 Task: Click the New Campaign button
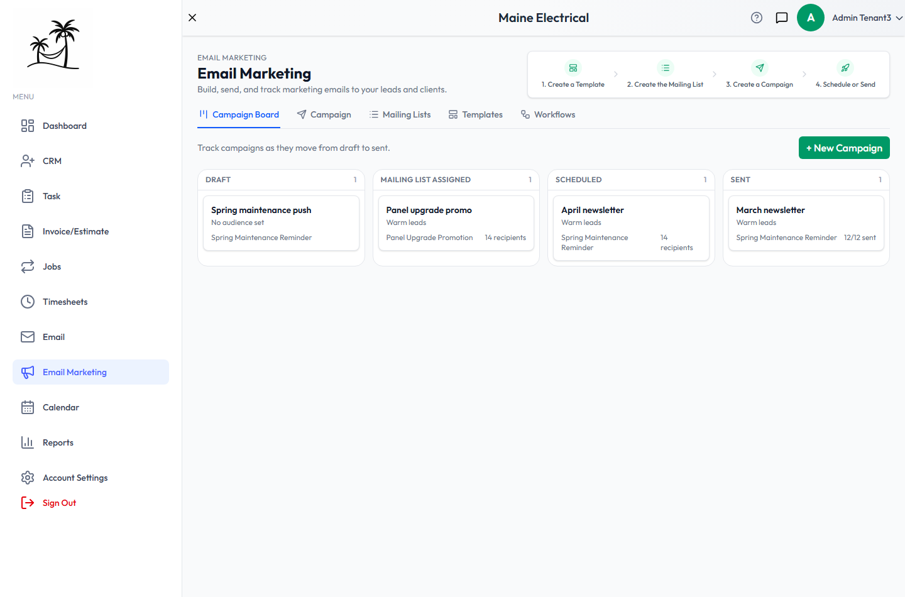pyautogui.click(x=844, y=148)
